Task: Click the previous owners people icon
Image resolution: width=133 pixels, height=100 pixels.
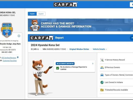Action: click(x=102, y=67)
